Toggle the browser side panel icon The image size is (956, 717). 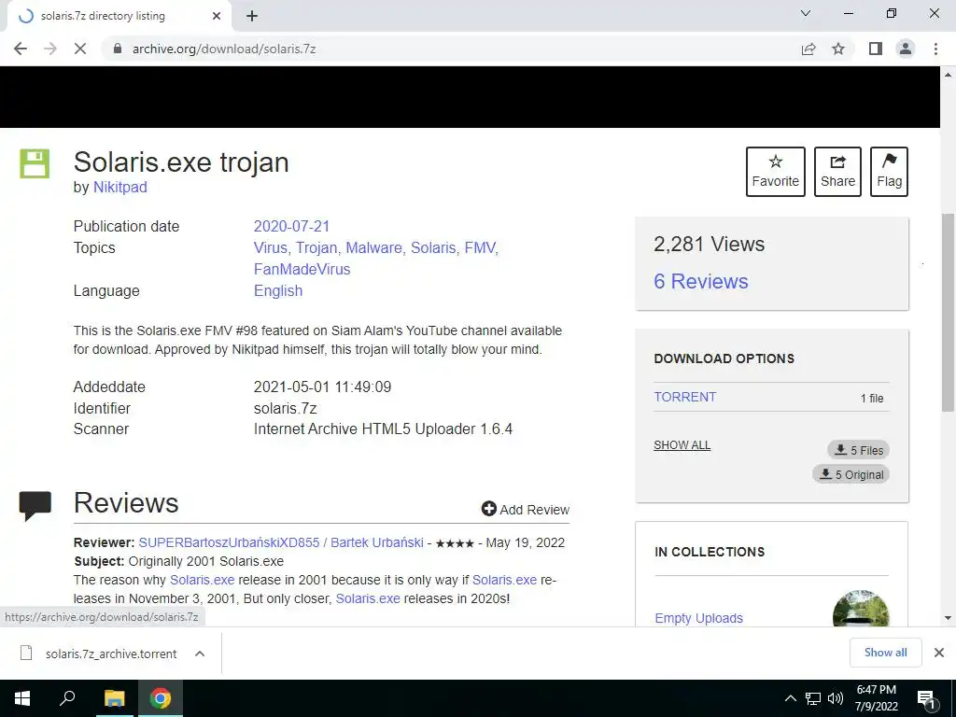[876, 49]
